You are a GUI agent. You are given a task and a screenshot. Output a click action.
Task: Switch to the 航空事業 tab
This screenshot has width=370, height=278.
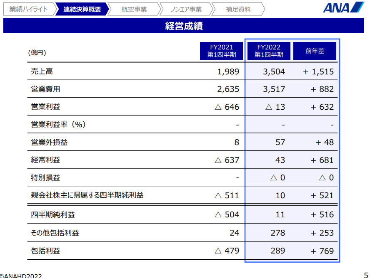[x=134, y=9]
